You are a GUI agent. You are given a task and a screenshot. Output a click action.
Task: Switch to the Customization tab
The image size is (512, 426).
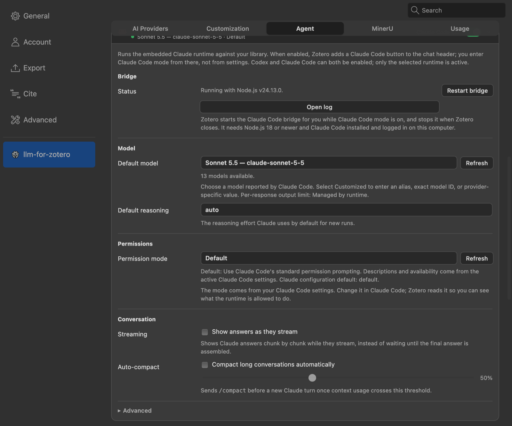[228, 28]
